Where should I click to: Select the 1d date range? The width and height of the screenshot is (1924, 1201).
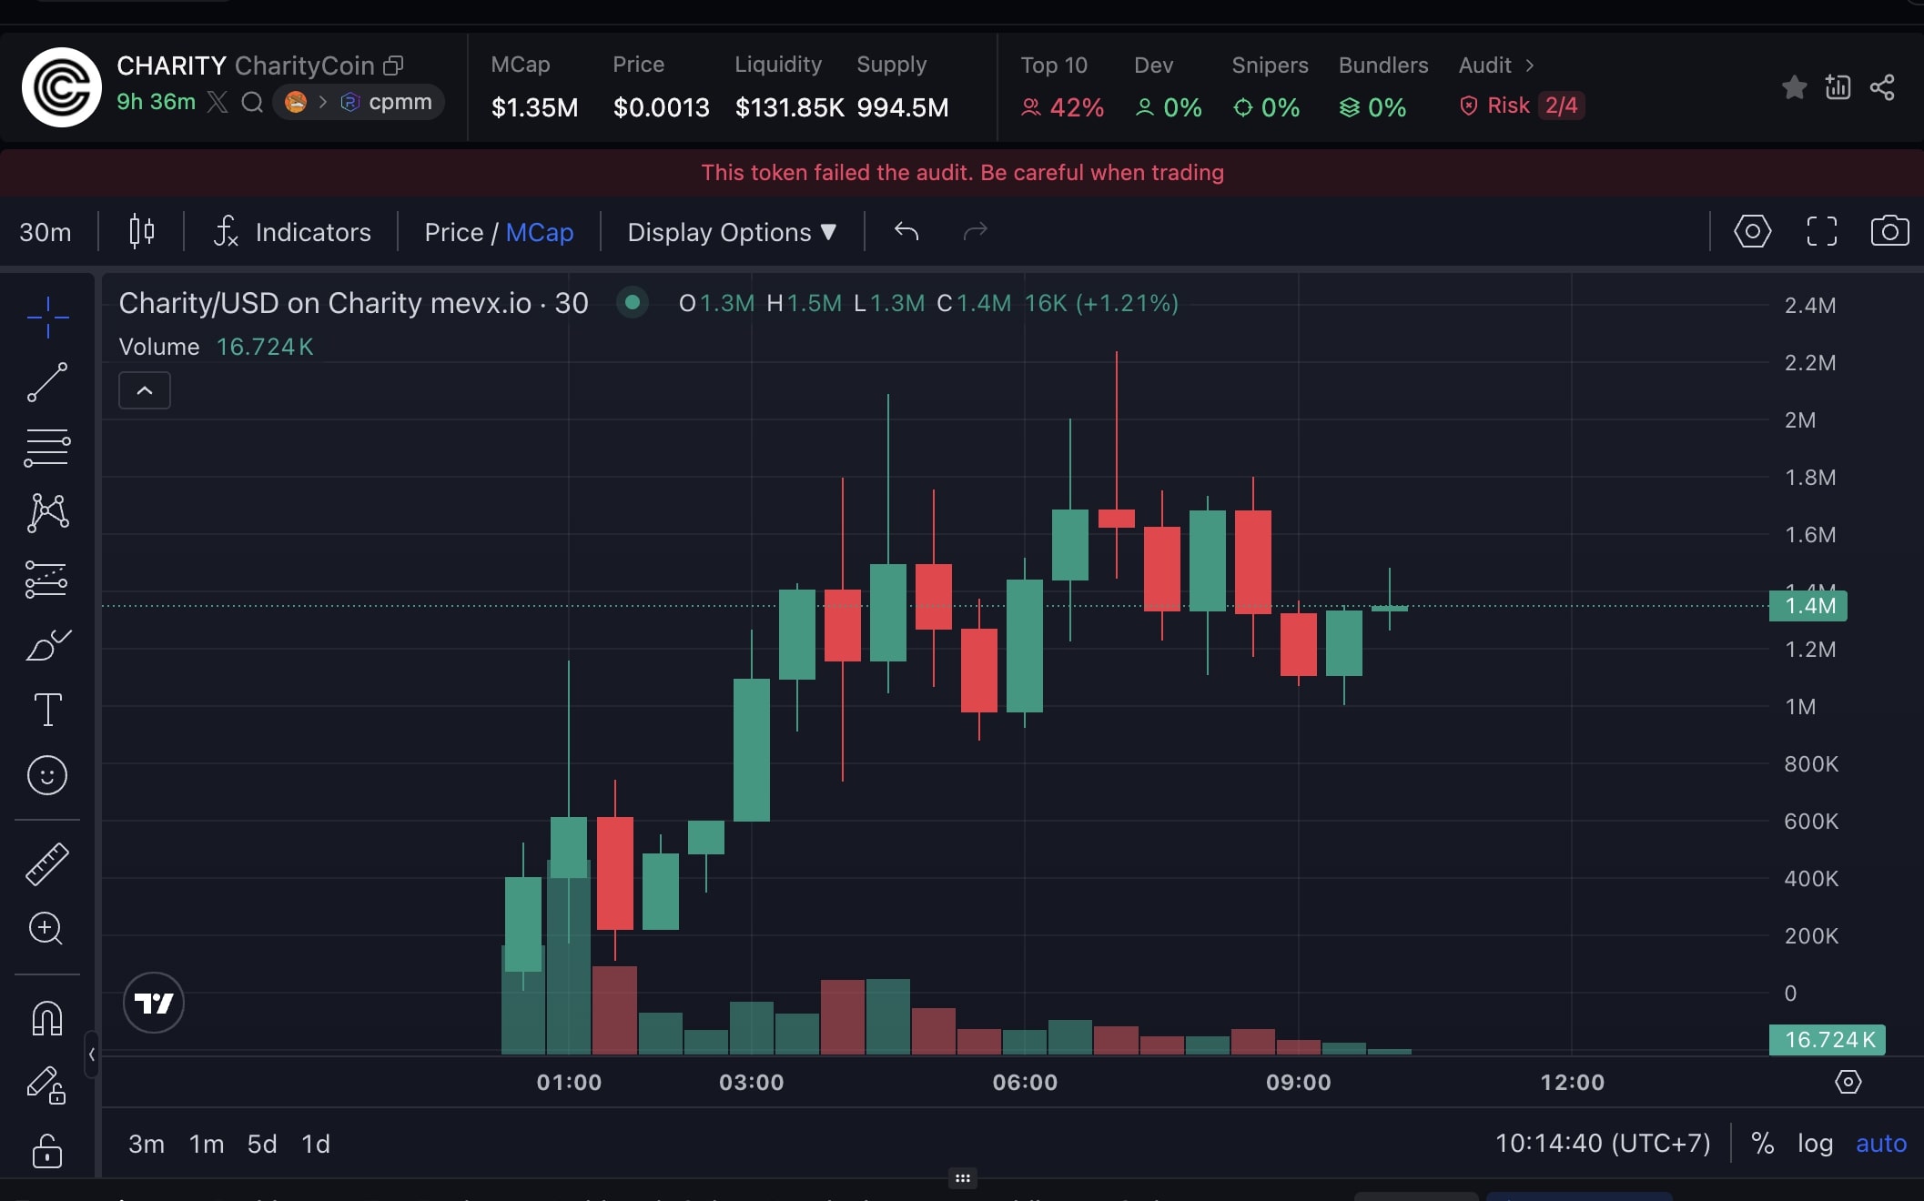(316, 1144)
